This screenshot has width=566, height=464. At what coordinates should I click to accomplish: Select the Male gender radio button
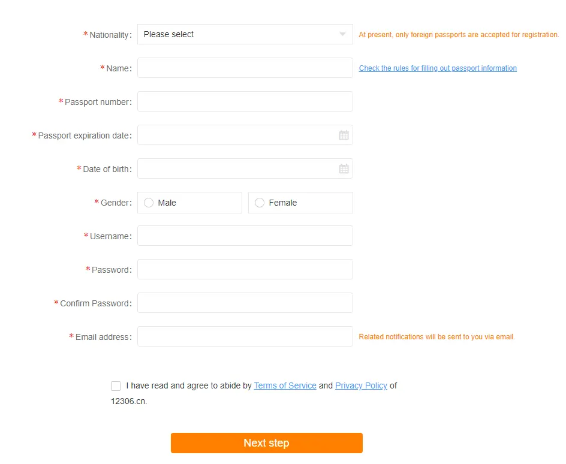[x=149, y=203]
